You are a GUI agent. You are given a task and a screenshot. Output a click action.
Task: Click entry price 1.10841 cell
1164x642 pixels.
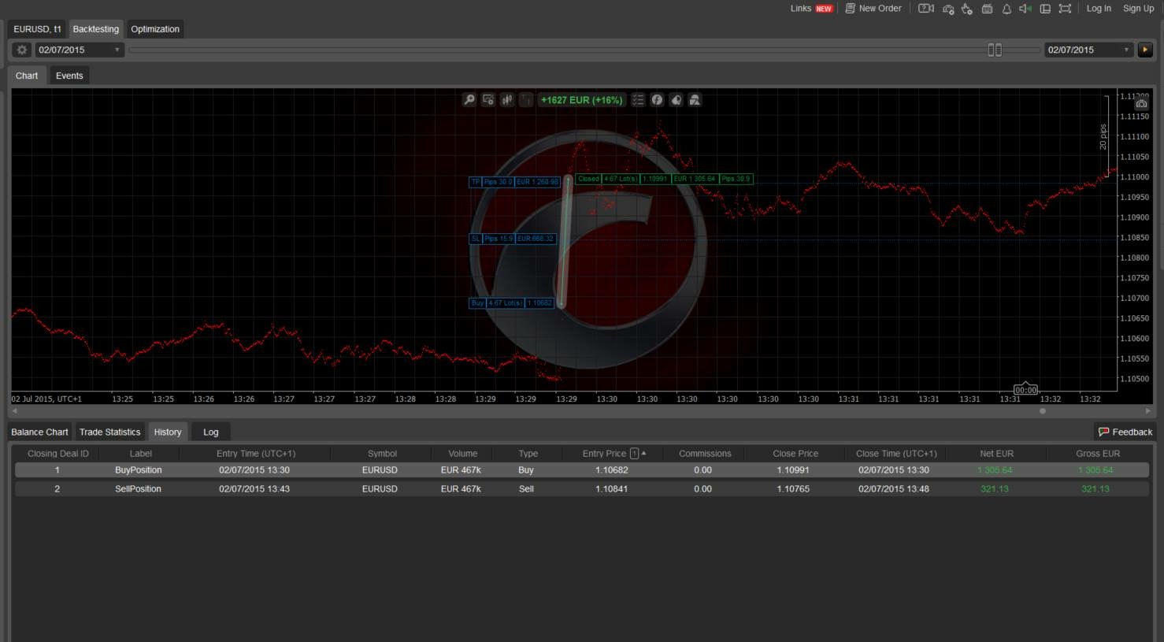coord(611,489)
